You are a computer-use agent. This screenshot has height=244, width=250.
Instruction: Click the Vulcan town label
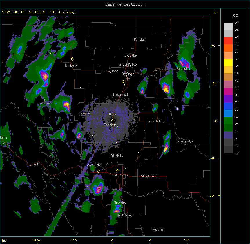157,230
